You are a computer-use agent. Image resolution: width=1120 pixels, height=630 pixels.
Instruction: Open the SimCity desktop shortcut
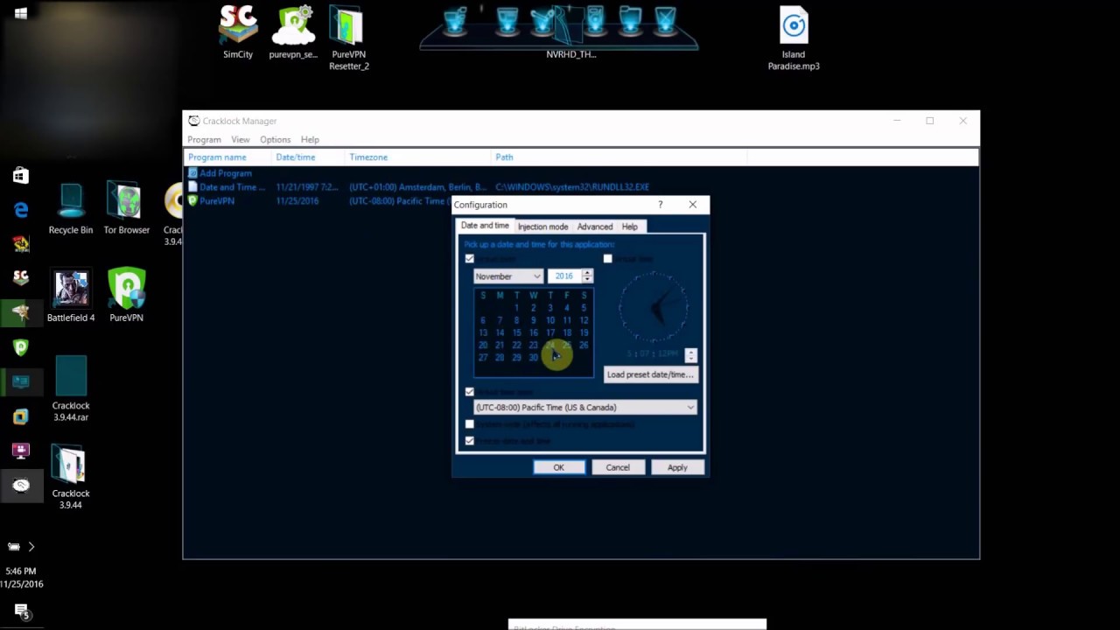(238, 32)
